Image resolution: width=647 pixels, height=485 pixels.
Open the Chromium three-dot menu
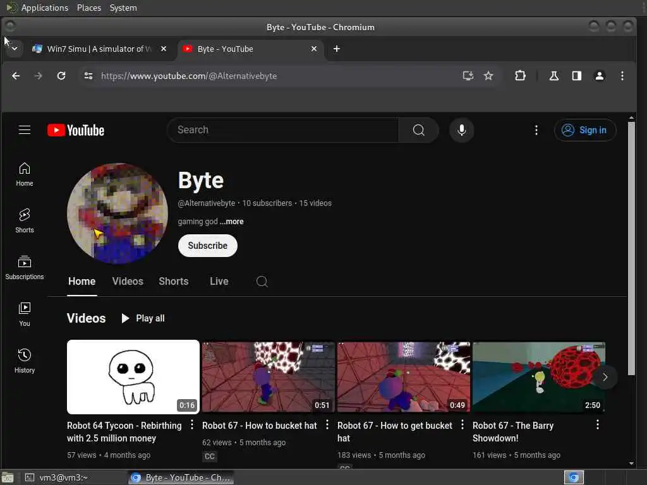(622, 76)
